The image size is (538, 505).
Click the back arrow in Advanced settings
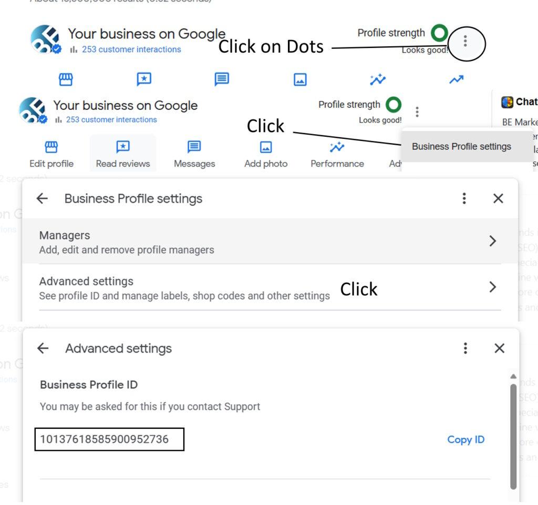pos(42,348)
